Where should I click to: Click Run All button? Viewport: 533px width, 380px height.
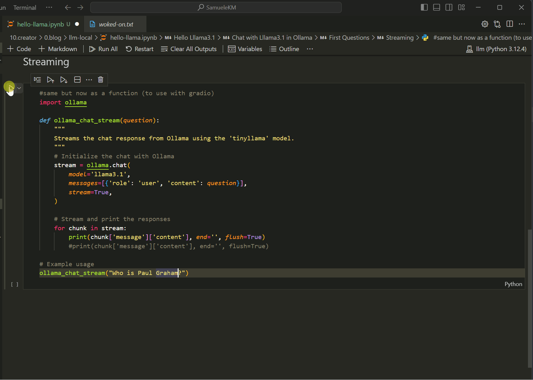pyautogui.click(x=104, y=49)
